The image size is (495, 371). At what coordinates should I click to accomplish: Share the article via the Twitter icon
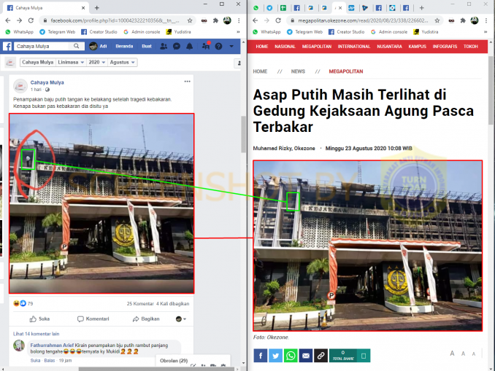point(275,356)
